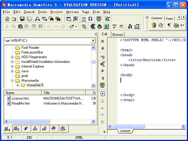The width and height of the screenshot is (188, 141).
Task: Open the Snippets tab icon
Action: [x=44, y=129]
